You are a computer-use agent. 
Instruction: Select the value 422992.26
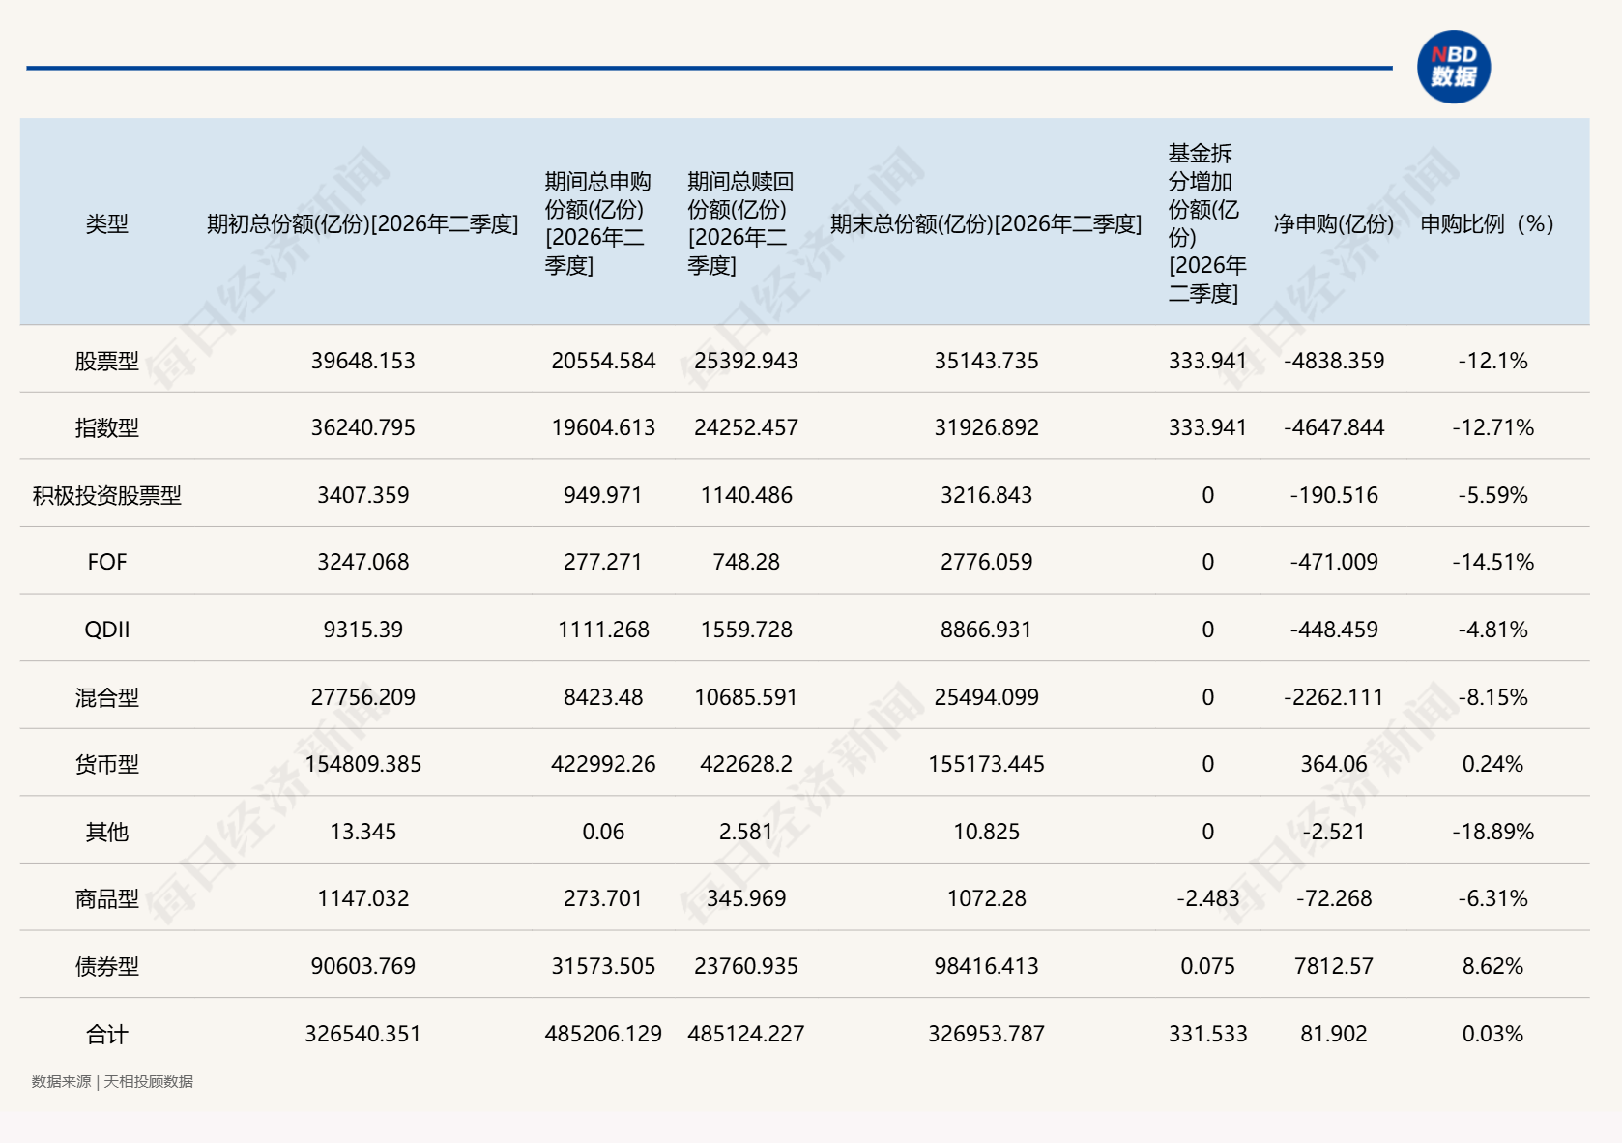pos(603,764)
